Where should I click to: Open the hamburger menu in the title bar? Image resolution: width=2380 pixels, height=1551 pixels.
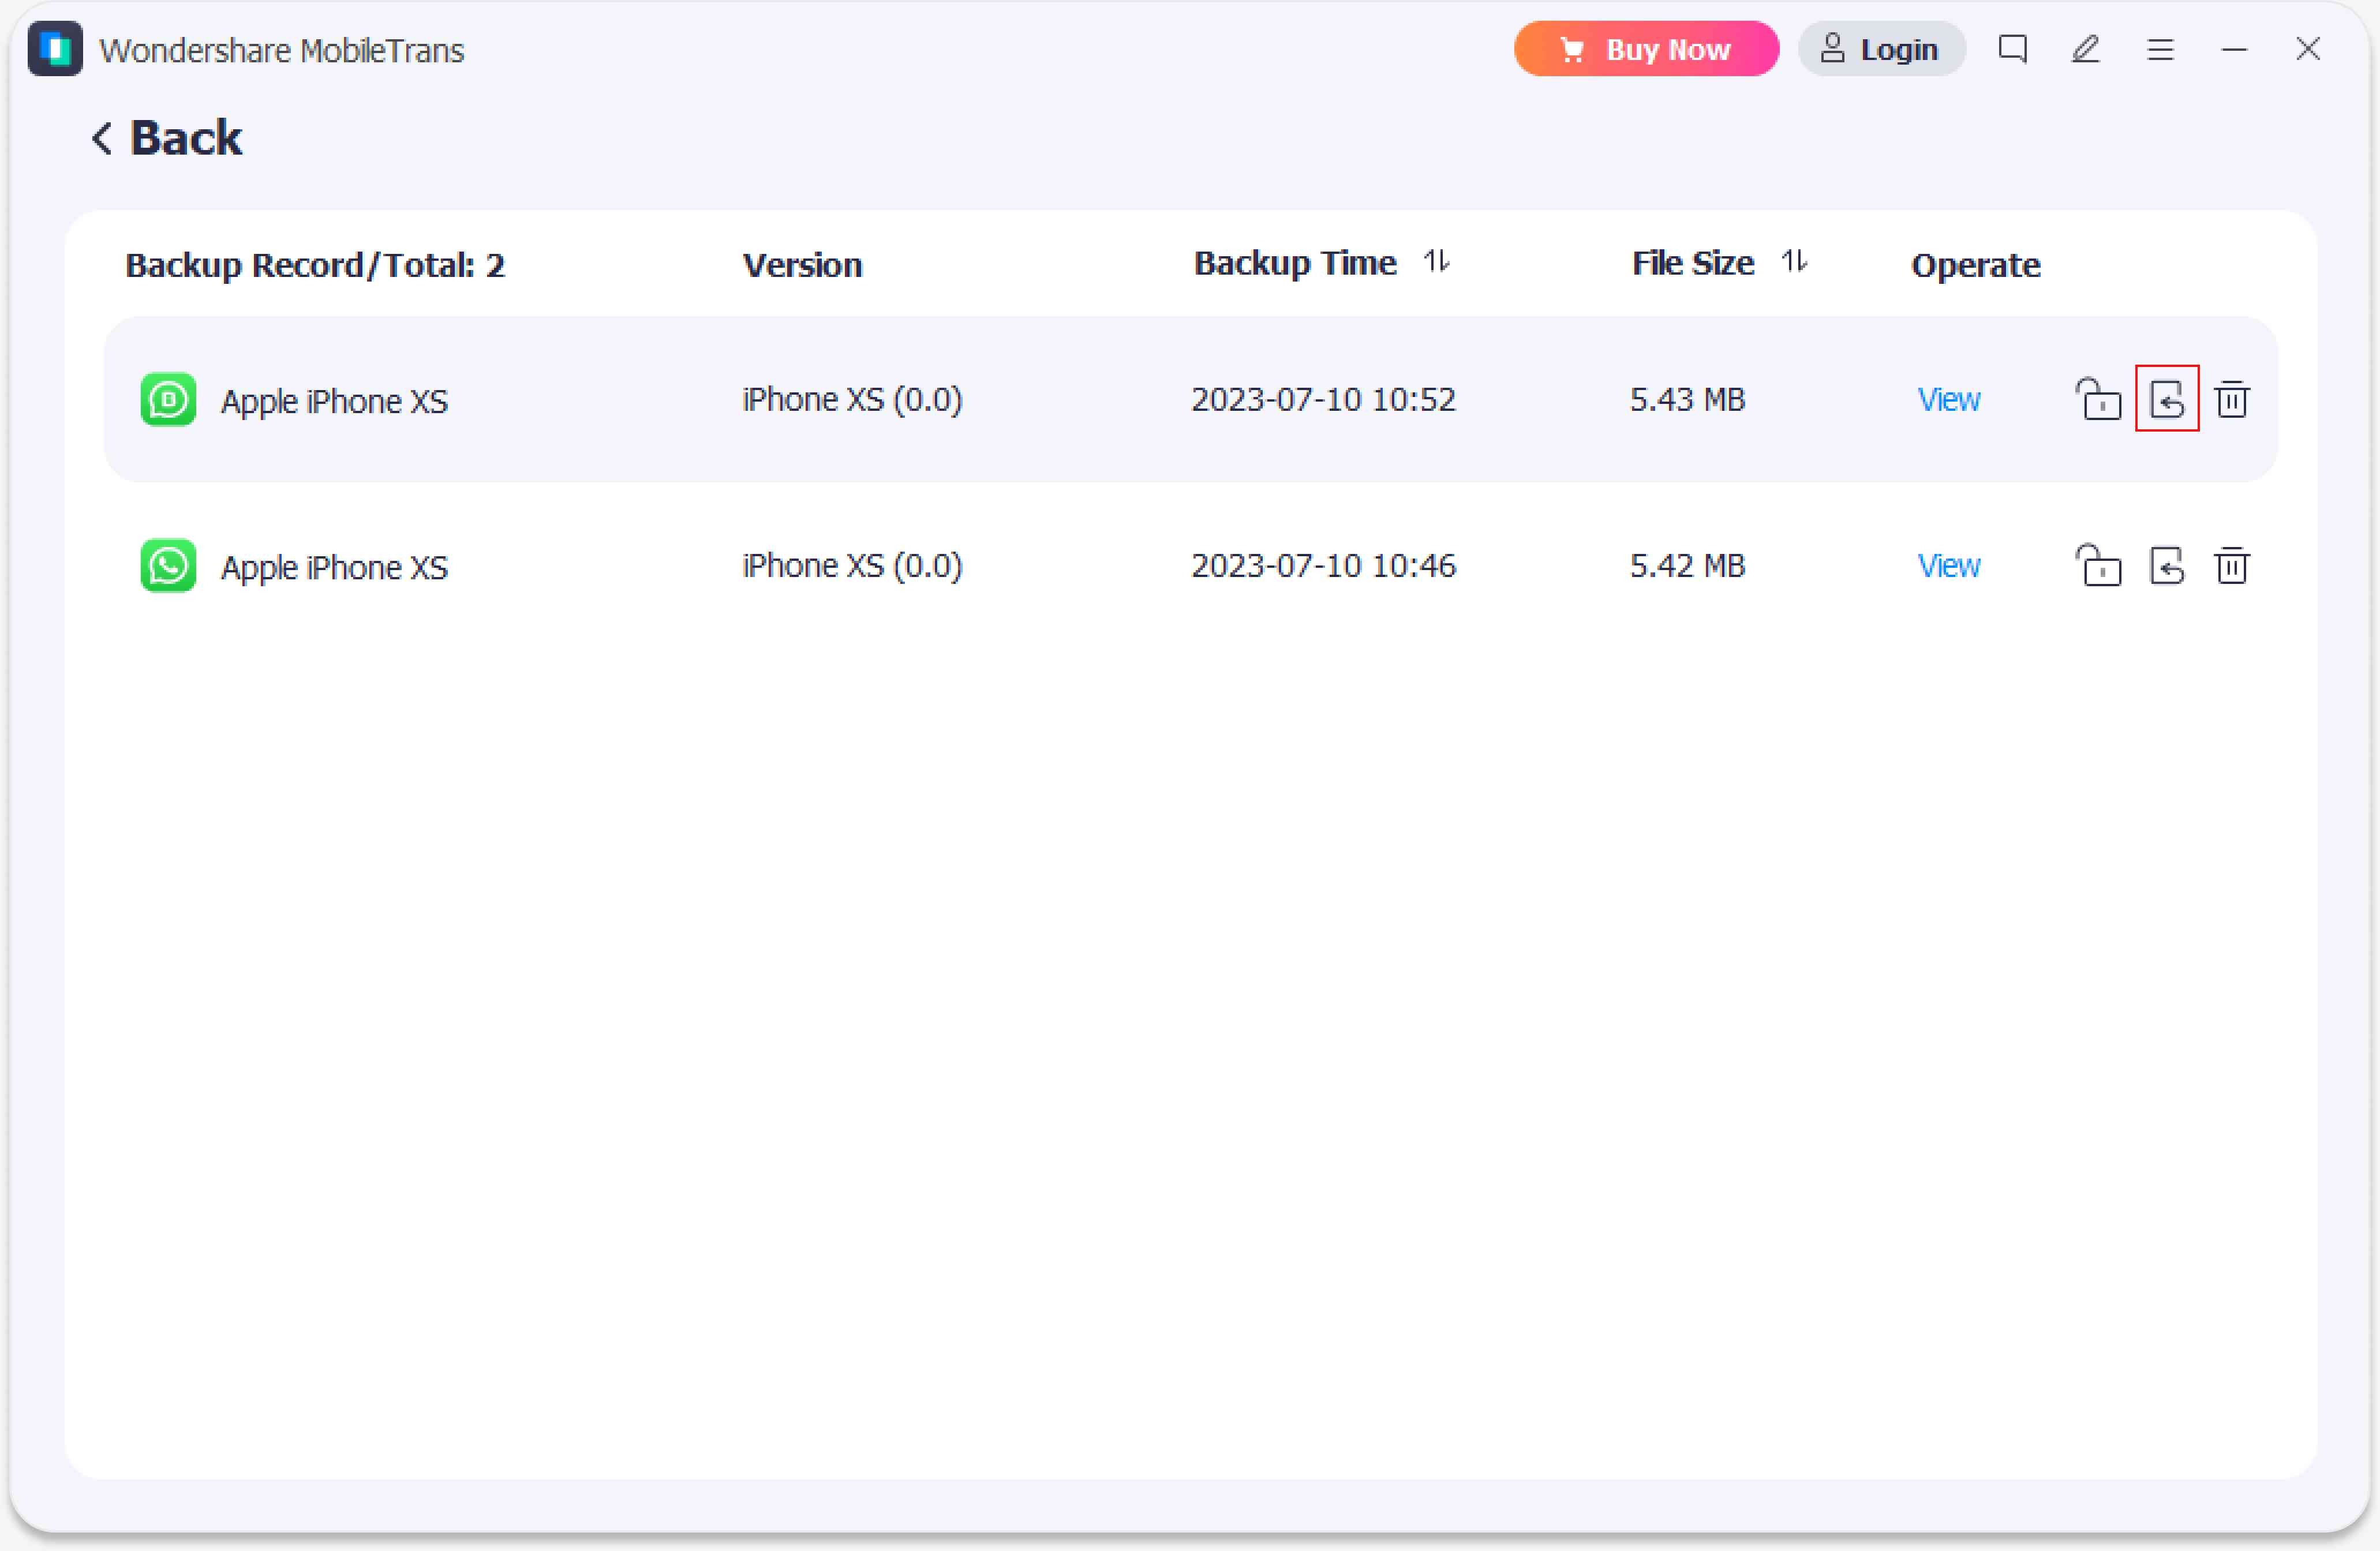tap(2160, 49)
